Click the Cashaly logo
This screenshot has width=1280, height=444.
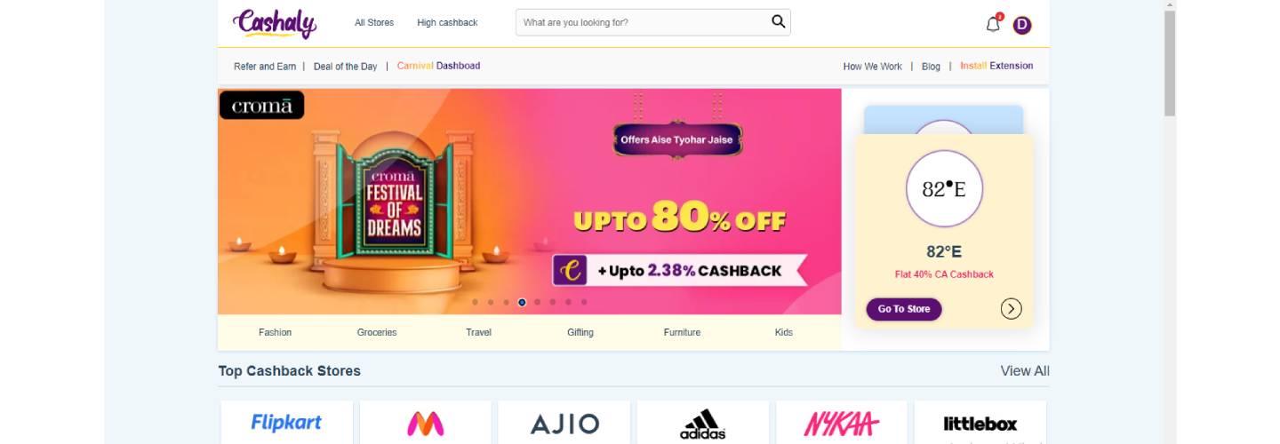pyautogui.click(x=275, y=23)
